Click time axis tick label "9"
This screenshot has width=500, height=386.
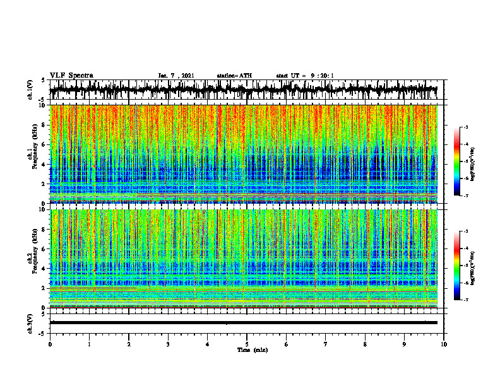click(404, 344)
